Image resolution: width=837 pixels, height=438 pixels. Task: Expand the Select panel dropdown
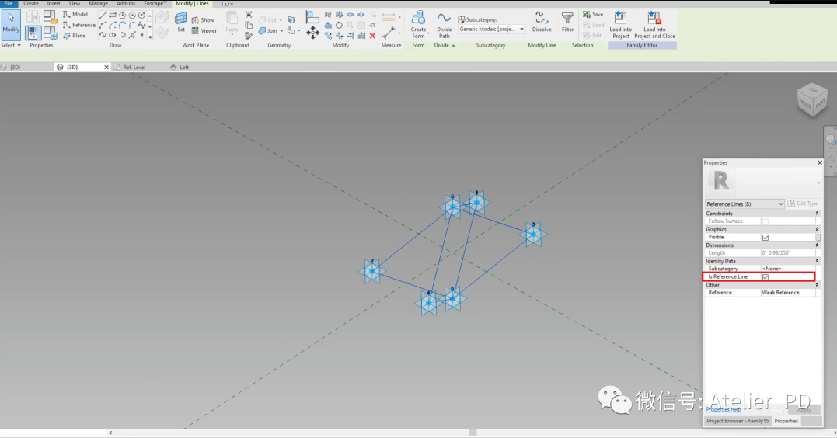[11, 45]
